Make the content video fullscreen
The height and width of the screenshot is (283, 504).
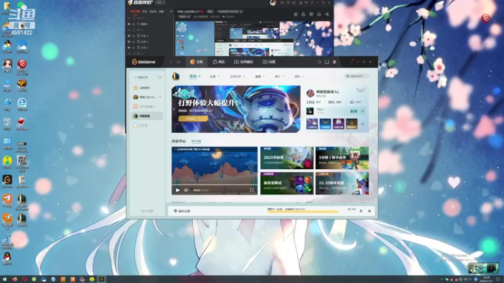click(x=251, y=191)
